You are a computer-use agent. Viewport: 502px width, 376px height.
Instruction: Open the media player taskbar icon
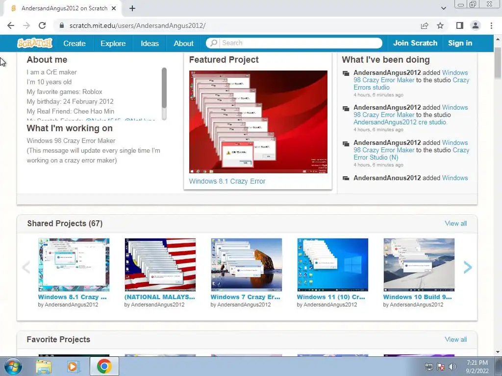(x=74, y=367)
